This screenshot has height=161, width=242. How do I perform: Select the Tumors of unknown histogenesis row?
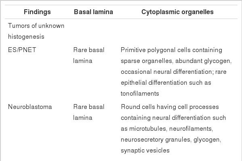[x=121, y=31]
